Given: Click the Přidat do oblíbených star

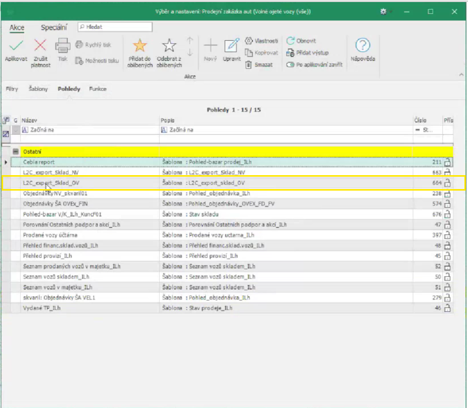Looking at the screenshot, I should click(x=140, y=46).
